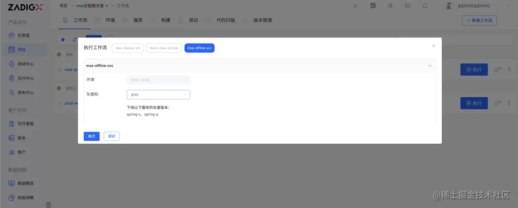
Task: Select the mse-release-svc stage pill
Action: click(x=128, y=48)
